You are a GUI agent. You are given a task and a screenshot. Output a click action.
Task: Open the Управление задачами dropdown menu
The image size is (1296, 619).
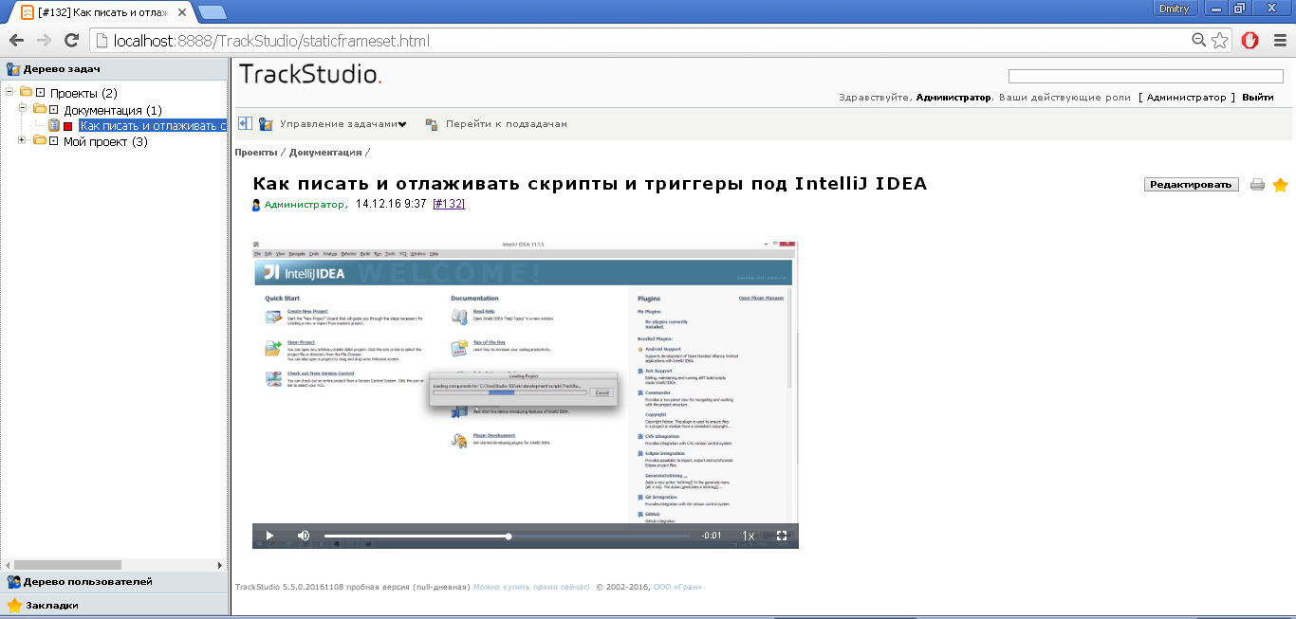tap(343, 124)
